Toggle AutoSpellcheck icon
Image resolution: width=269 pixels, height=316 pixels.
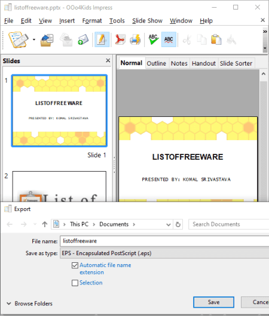click(x=169, y=39)
